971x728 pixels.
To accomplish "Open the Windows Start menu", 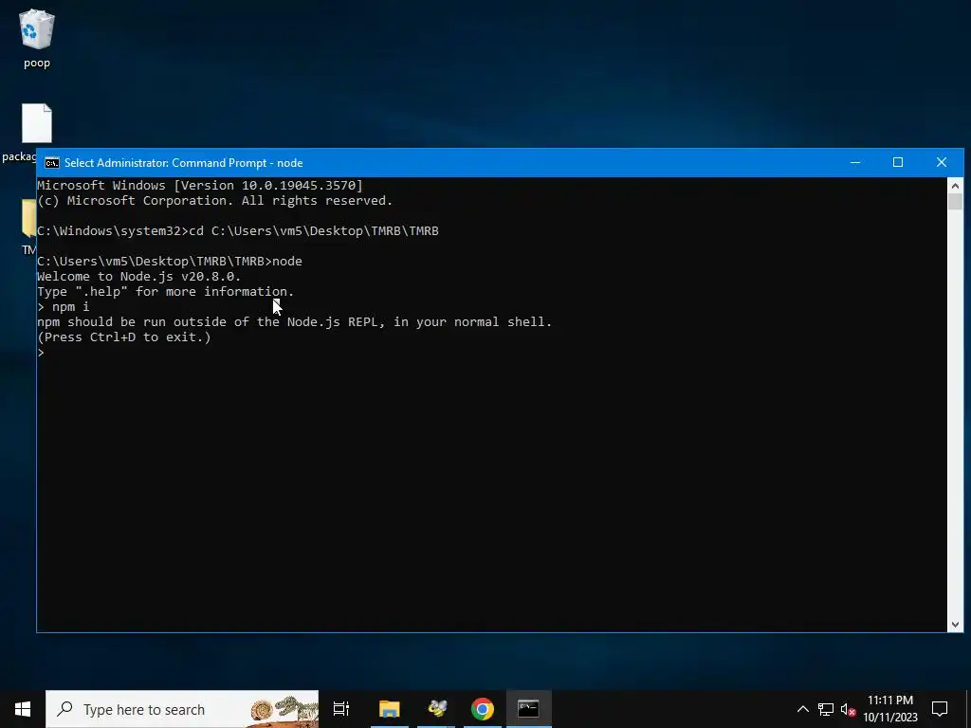I will click(x=23, y=709).
